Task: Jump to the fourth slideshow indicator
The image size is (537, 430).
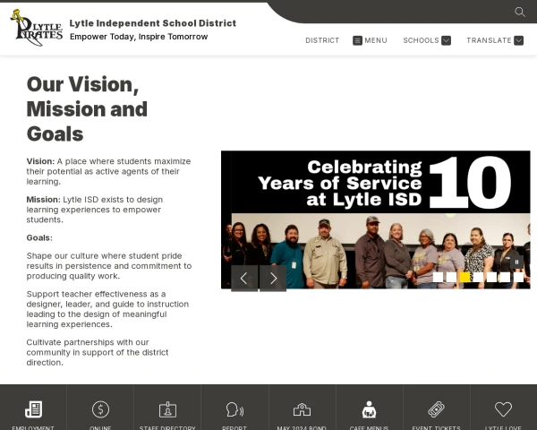Action: point(478,277)
